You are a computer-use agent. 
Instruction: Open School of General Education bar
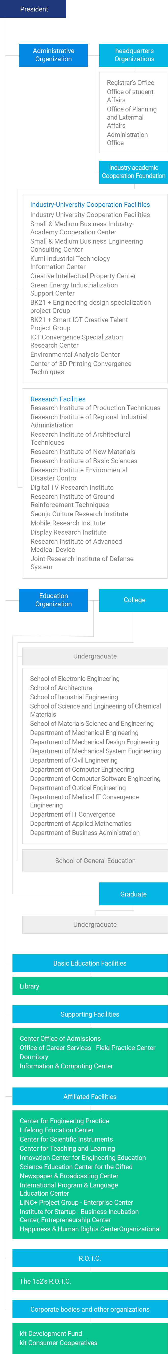pos(95,861)
